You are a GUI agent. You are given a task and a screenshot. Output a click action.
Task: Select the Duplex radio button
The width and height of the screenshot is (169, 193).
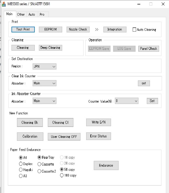pos(21,164)
